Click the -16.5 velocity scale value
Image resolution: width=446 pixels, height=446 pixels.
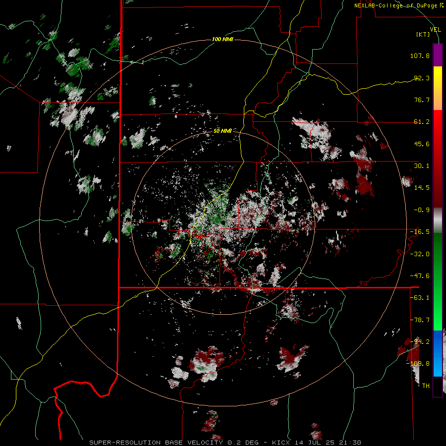click(x=420, y=232)
